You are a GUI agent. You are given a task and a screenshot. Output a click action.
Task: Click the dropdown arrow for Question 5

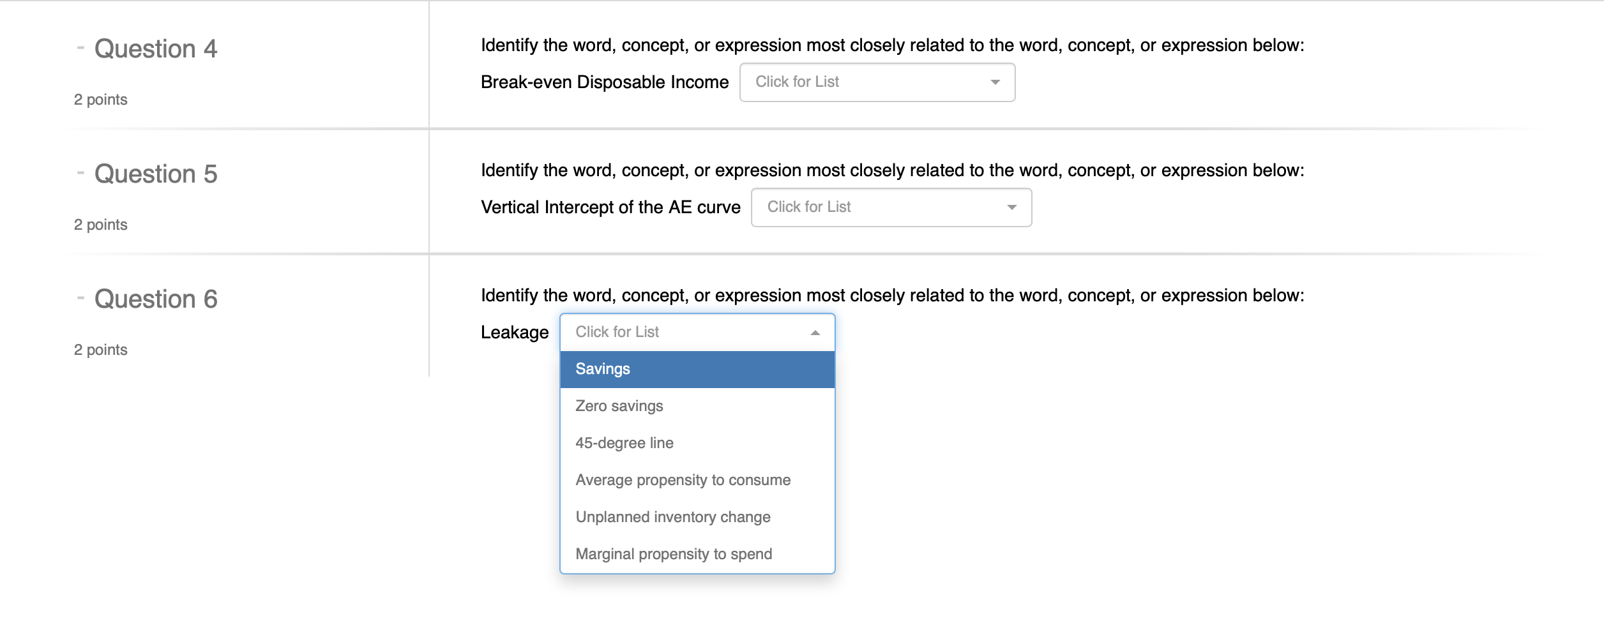[1013, 207]
